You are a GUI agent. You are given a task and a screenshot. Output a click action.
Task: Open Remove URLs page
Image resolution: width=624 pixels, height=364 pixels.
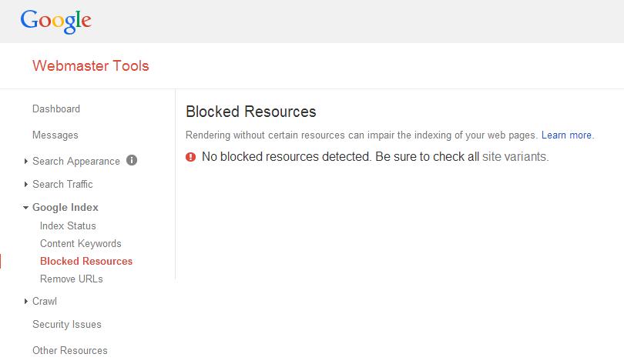click(72, 279)
